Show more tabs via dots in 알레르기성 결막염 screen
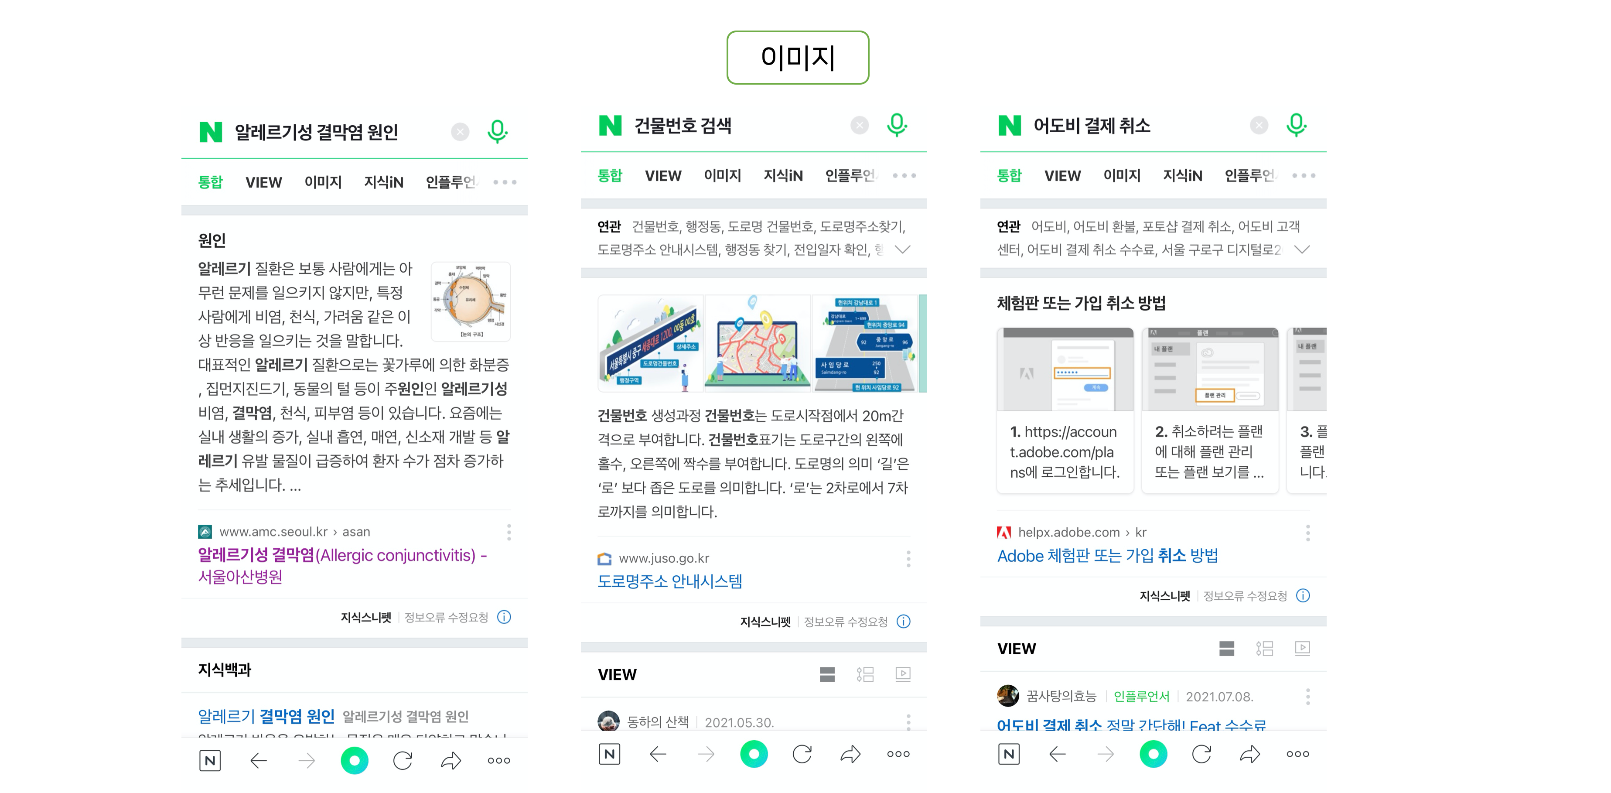Image resolution: width=1611 pixels, height=793 pixels. tap(505, 182)
